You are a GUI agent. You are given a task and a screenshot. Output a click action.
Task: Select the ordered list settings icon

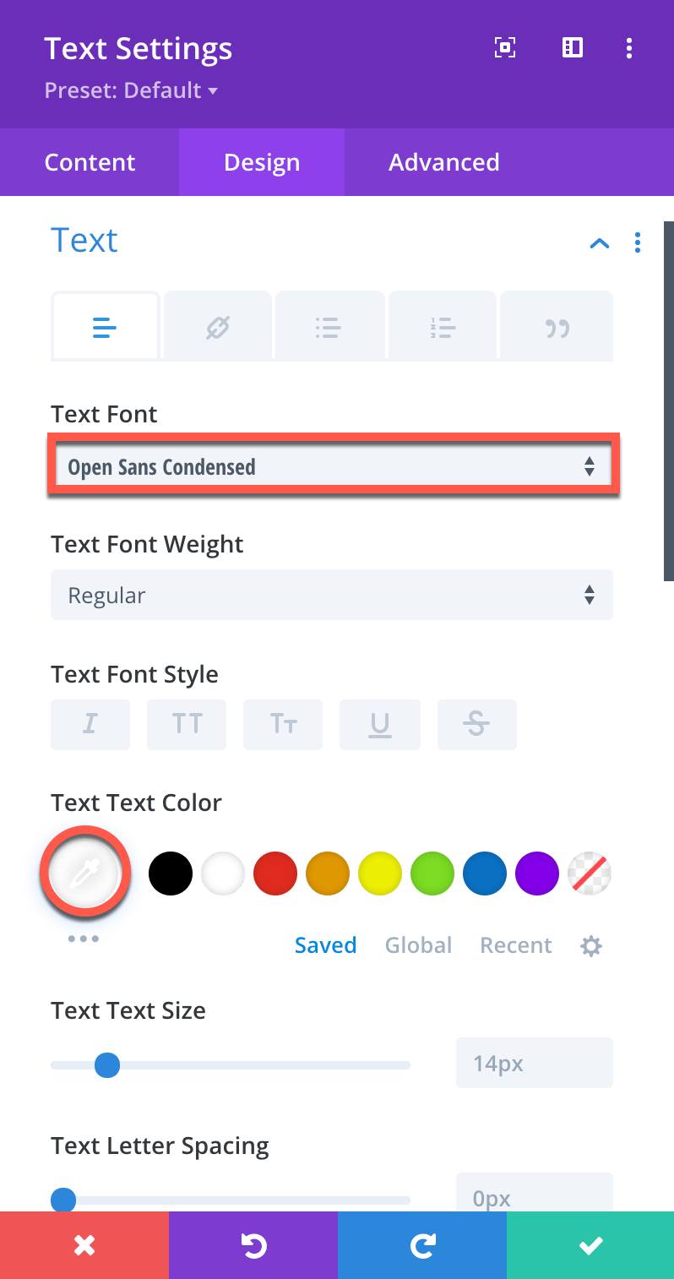point(443,326)
